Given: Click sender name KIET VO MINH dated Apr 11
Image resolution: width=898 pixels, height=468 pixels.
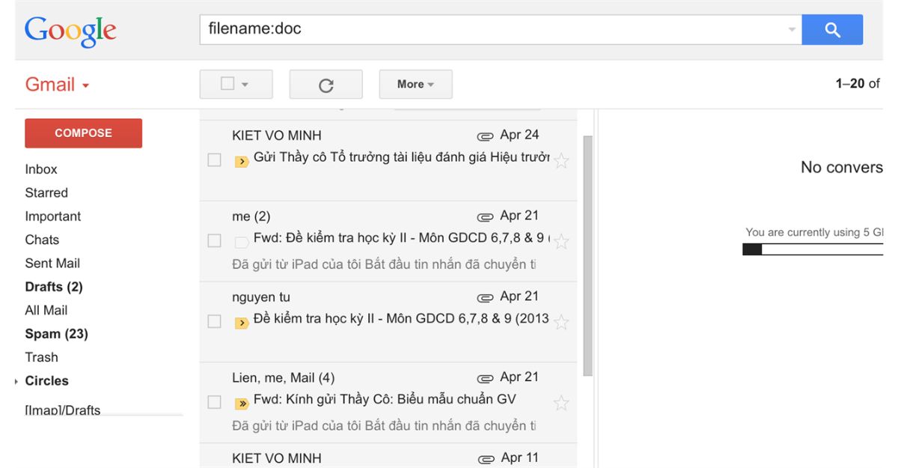Looking at the screenshot, I should coord(277,458).
